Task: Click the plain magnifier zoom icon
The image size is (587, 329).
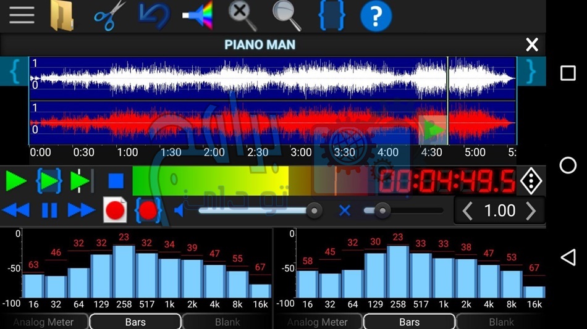Action: [x=287, y=15]
